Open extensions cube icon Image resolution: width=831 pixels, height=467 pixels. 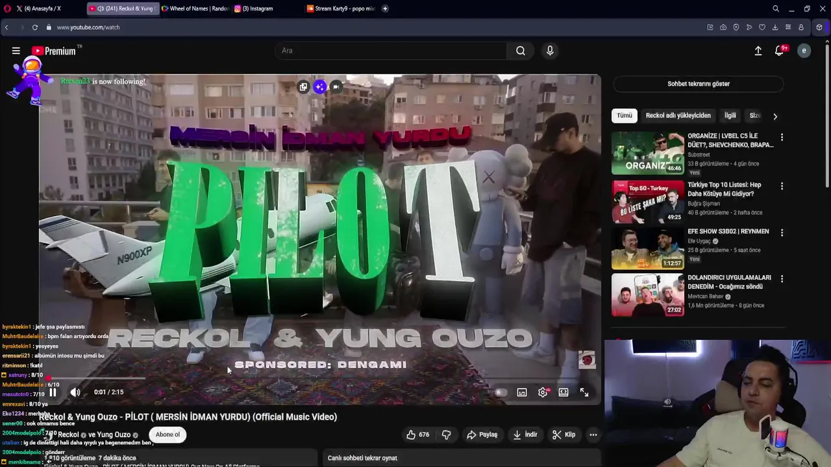819,27
